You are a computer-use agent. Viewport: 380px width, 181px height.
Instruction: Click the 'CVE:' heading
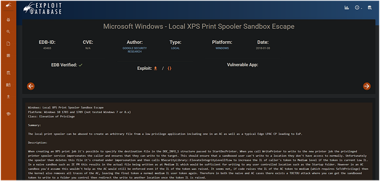coord(88,42)
